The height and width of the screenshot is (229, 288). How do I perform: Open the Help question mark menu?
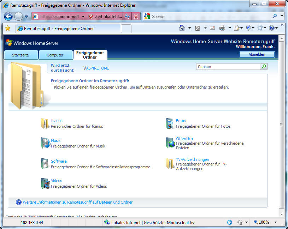[x=273, y=28]
